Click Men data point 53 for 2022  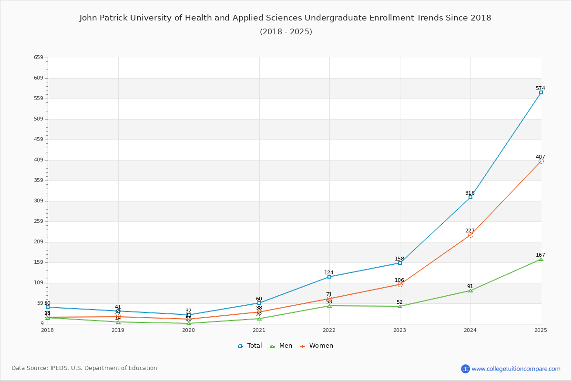pos(329,306)
